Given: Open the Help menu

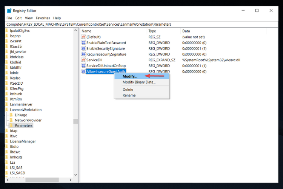Looking at the screenshot, I should [x=57, y=18].
